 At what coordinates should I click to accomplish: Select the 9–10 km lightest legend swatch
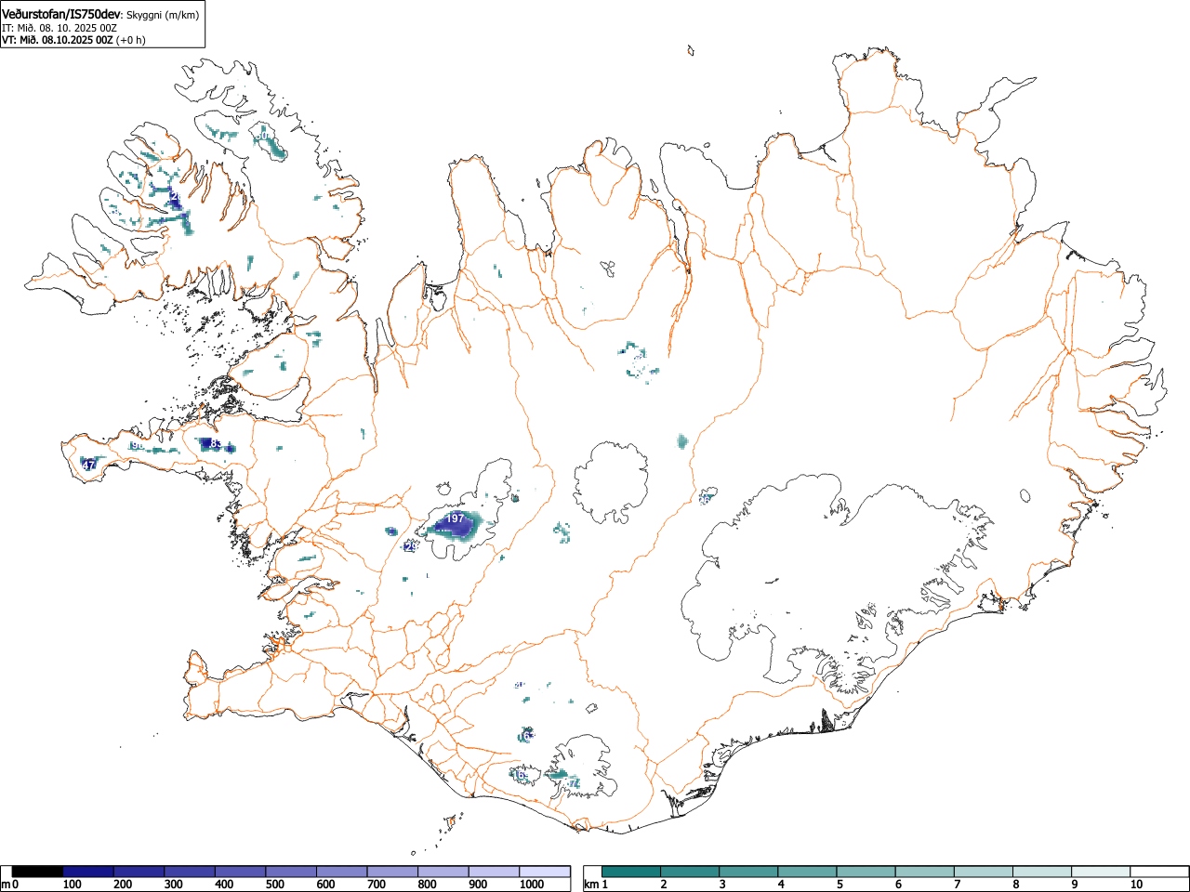coord(1101,872)
